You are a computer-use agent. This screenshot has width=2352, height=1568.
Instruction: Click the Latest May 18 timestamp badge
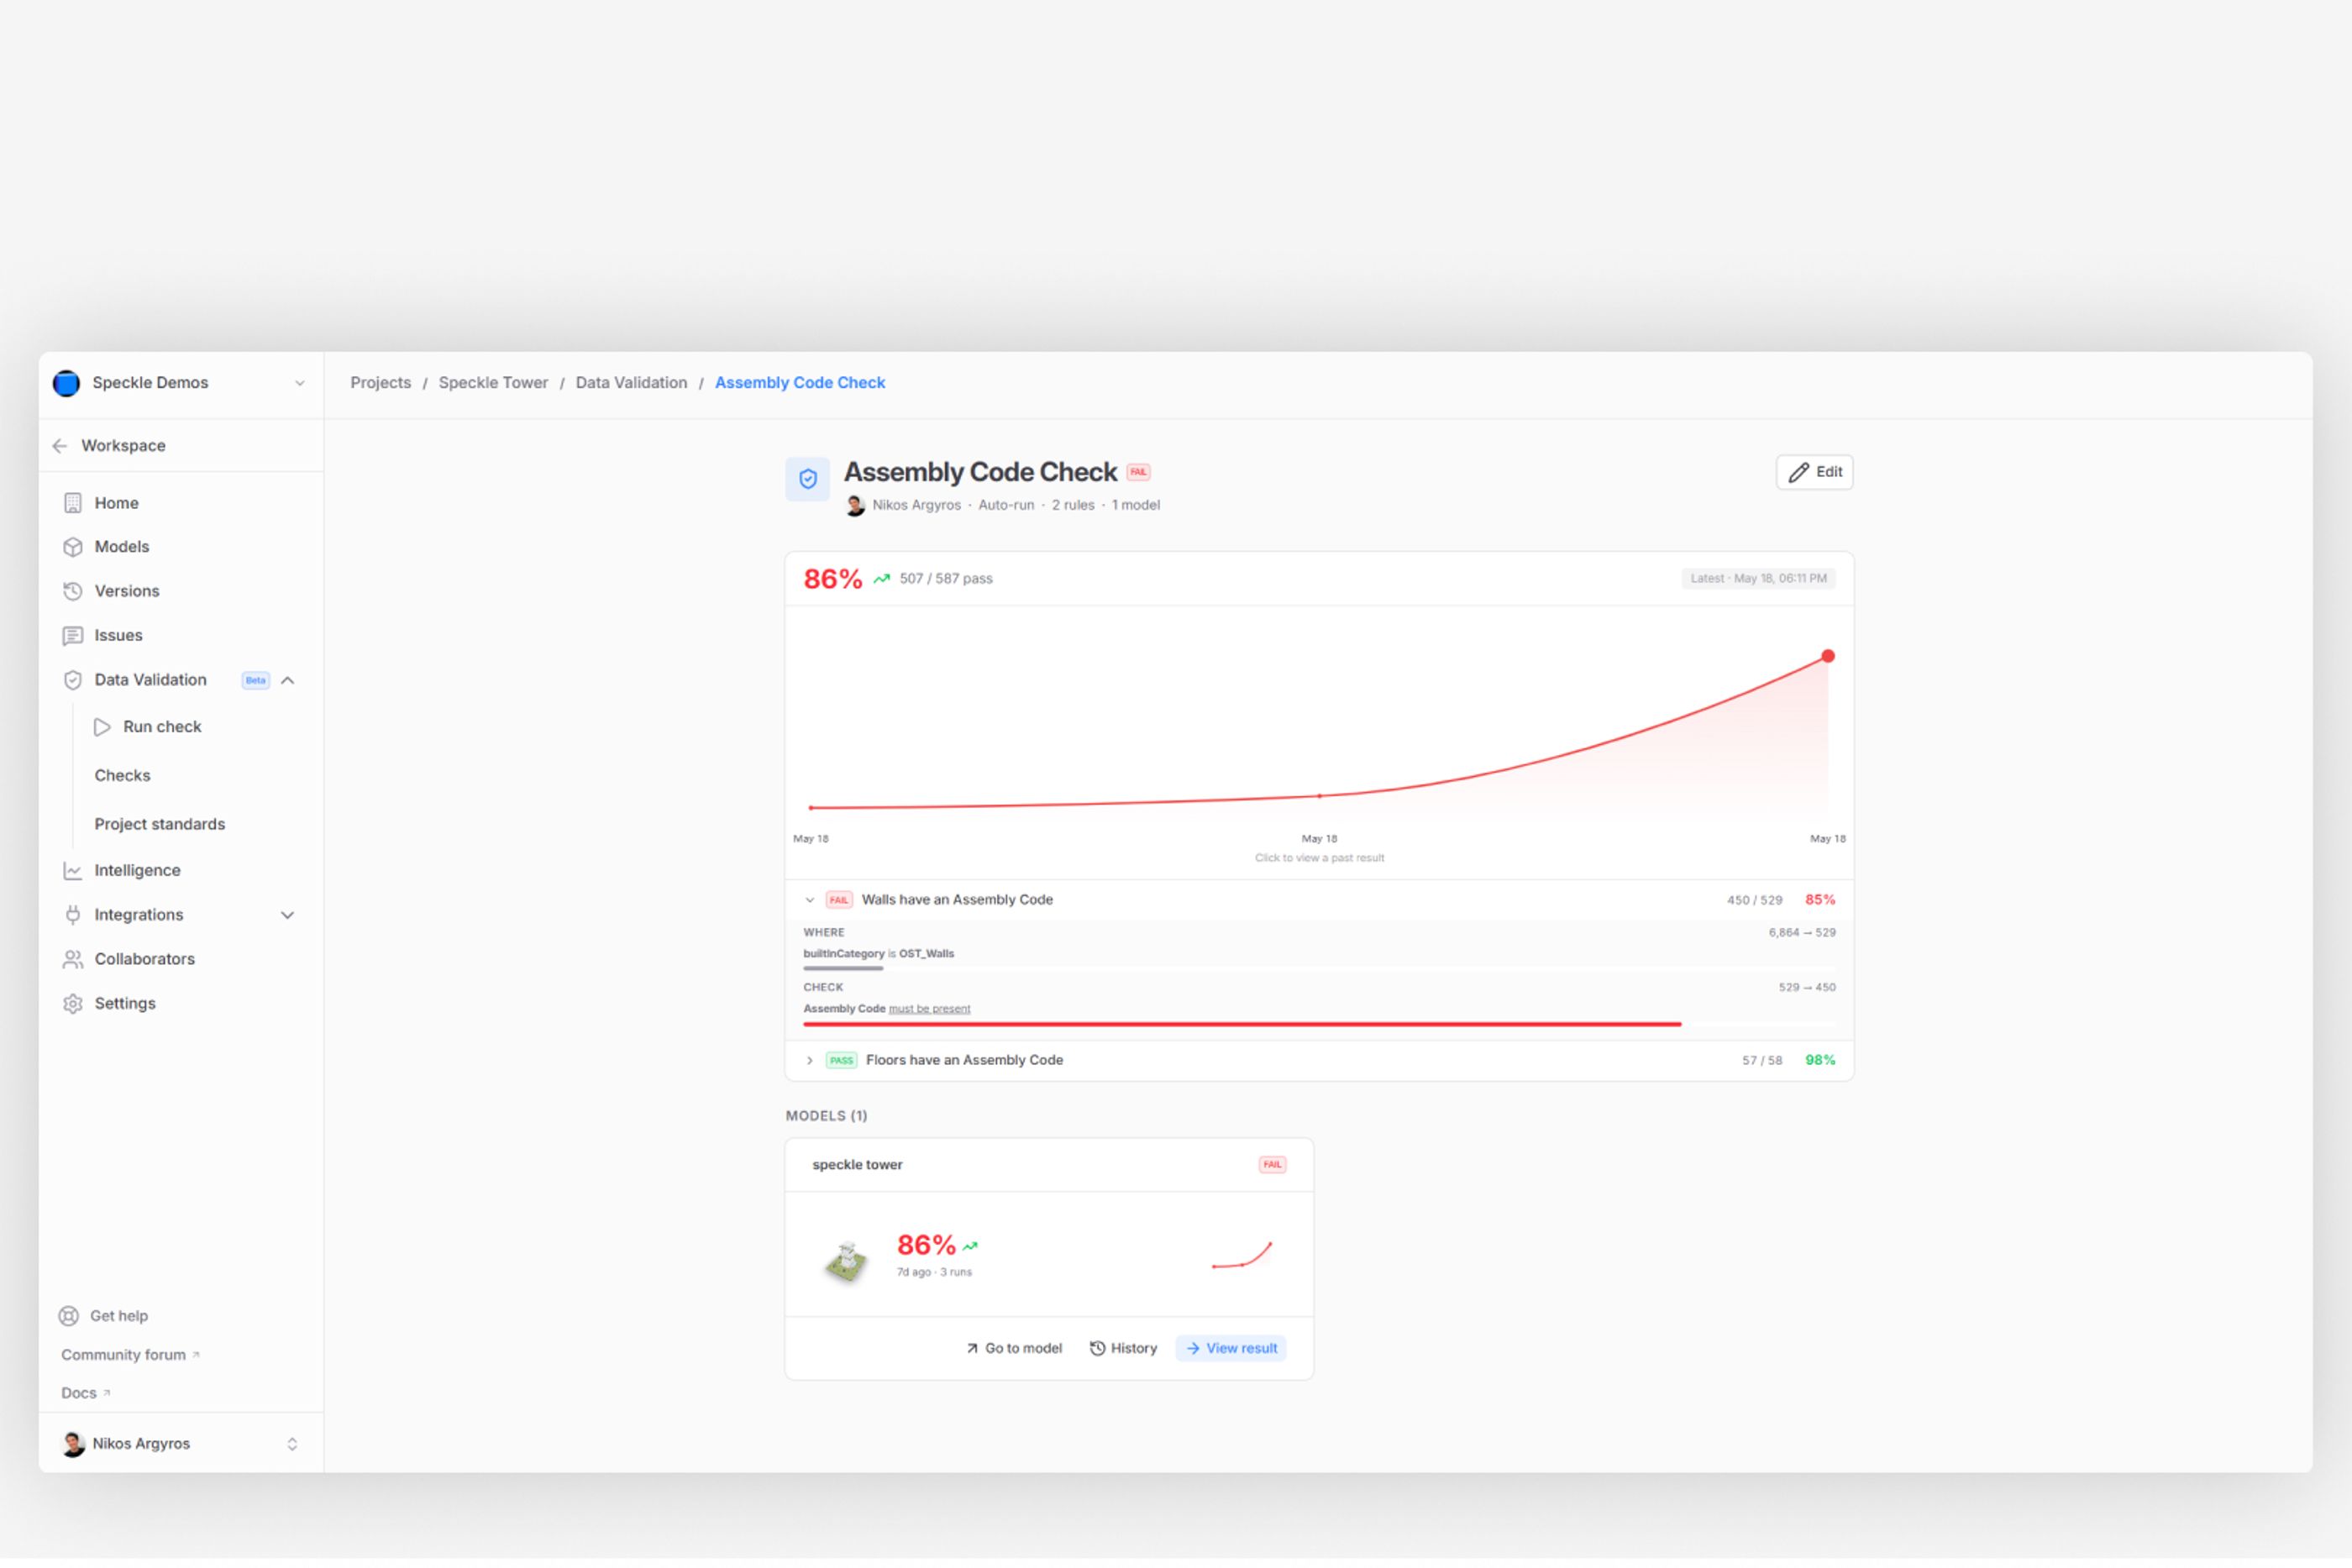click(1758, 579)
